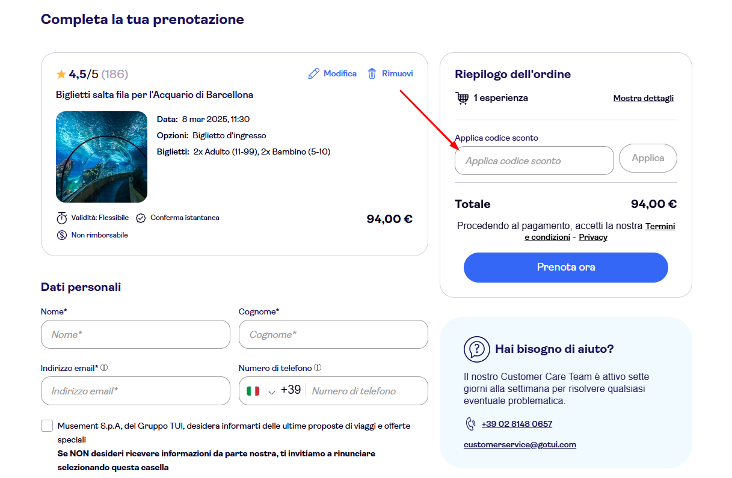The height and width of the screenshot is (478, 732).
Task: Click the trash icon to remove the experience
Action: pyautogui.click(x=372, y=73)
